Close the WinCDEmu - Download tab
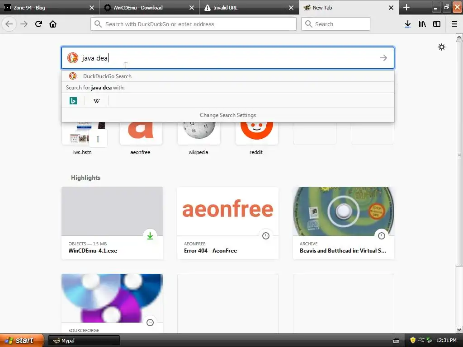Screen dimensions: 463x347 192,8
